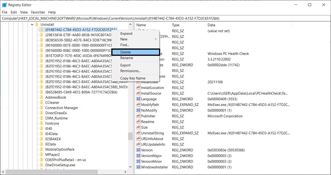Image resolution: width=331 pixels, height=175 pixels.
Task: Click the registry path address bar
Action: (165, 19)
